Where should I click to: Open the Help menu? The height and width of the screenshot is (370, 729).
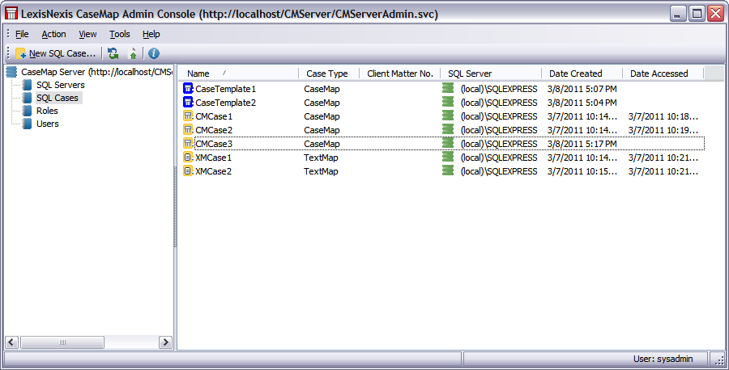(151, 34)
